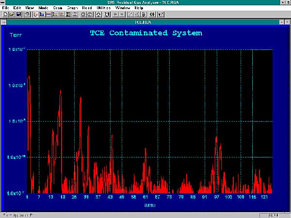Click the leftmost scan mode icon after Print

coord(35,14)
